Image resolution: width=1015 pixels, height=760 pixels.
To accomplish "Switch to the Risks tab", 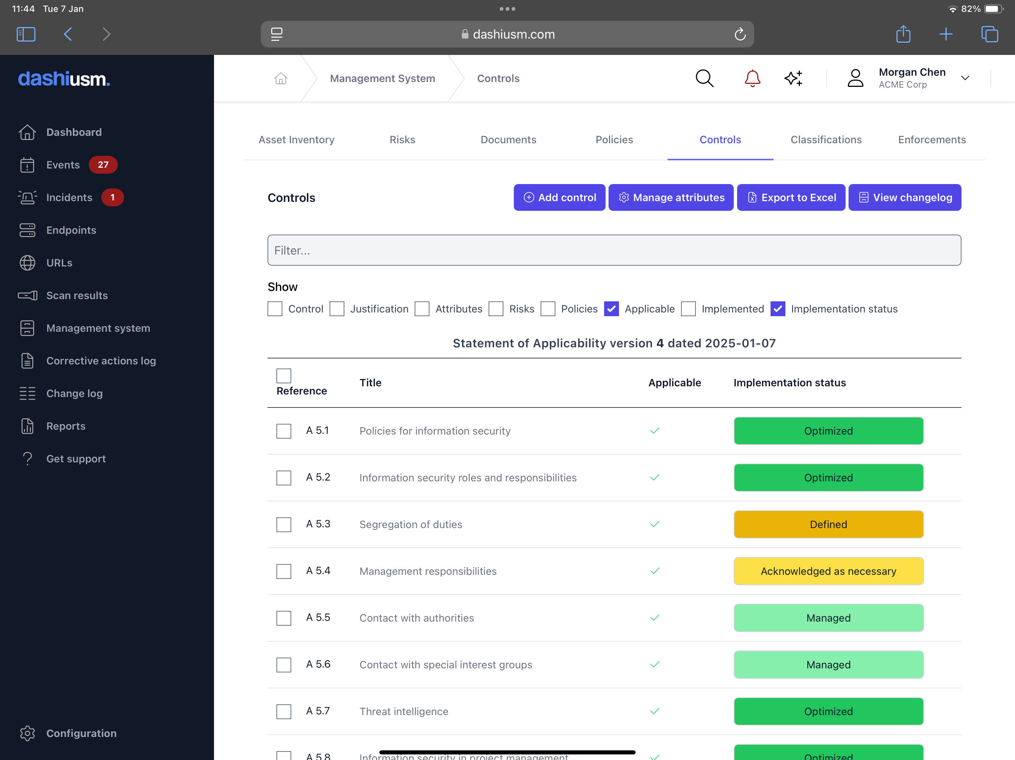I will [402, 140].
